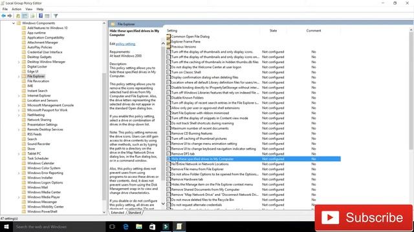Select the Credential User Interface tree folder
This screenshot has height=232, width=414.
click(x=45, y=52)
